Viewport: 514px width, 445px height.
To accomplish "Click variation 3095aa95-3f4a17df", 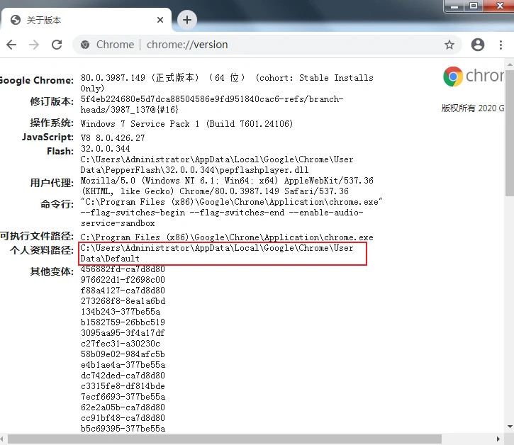I will point(123,333).
